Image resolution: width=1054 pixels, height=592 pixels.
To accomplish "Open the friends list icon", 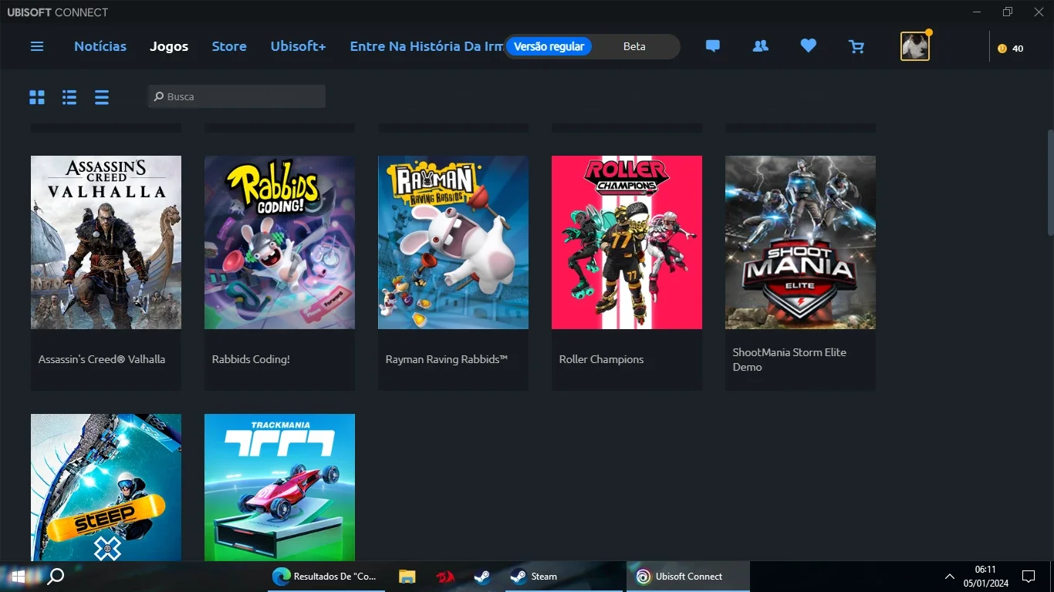I will click(761, 46).
